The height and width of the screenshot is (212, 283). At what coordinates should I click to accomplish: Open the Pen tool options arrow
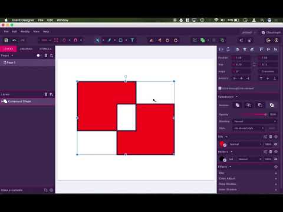pos(114,40)
